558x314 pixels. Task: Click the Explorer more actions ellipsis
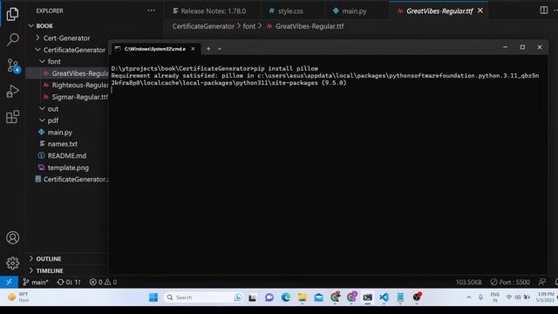click(x=151, y=10)
